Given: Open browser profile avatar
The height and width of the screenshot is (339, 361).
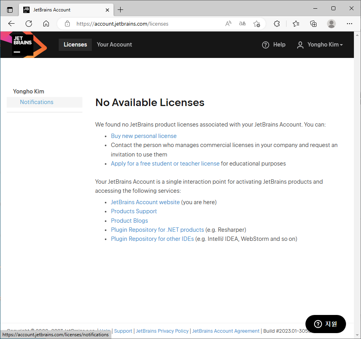Looking at the screenshot, I should tap(331, 24).
